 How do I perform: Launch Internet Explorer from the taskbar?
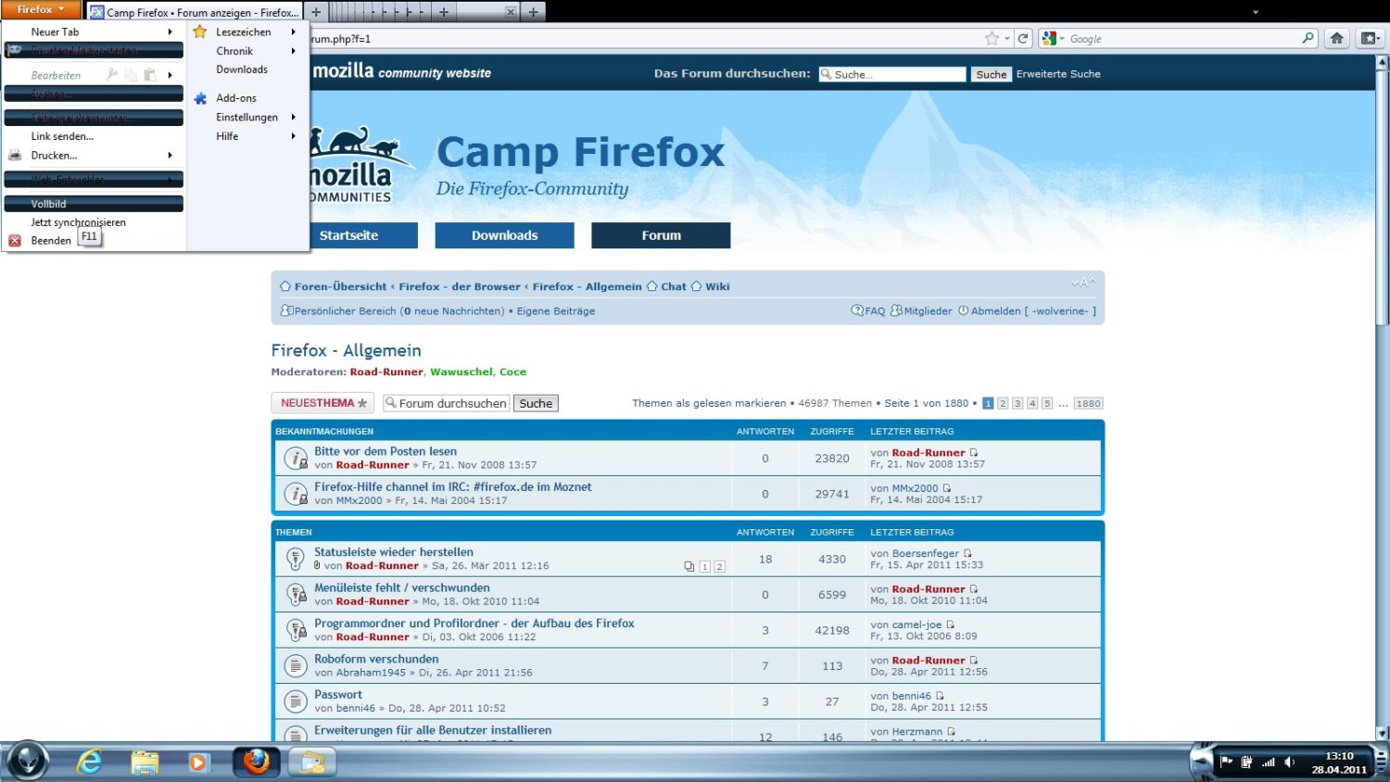(90, 762)
